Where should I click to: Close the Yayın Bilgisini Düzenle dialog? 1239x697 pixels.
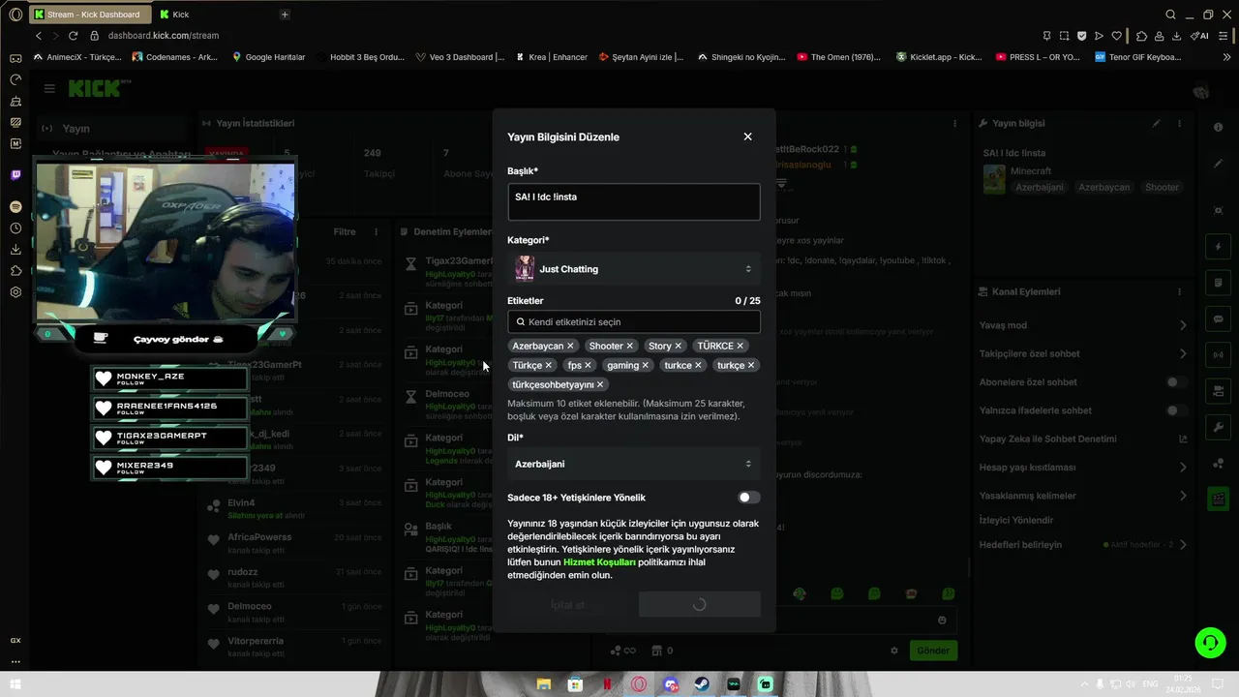(x=747, y=136)
